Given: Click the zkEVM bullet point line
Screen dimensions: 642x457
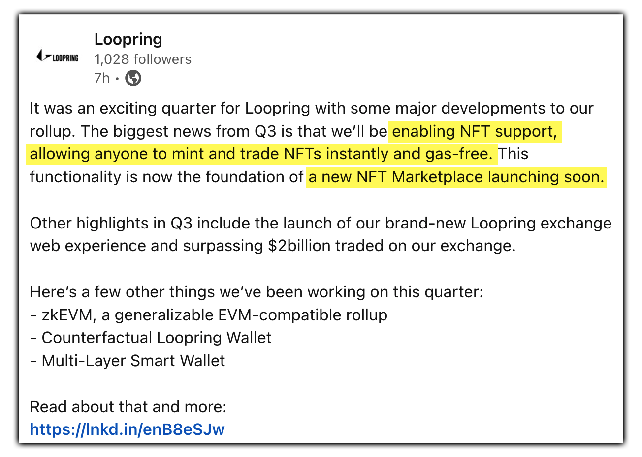Looking at the screenshot, I should point(209,314).
